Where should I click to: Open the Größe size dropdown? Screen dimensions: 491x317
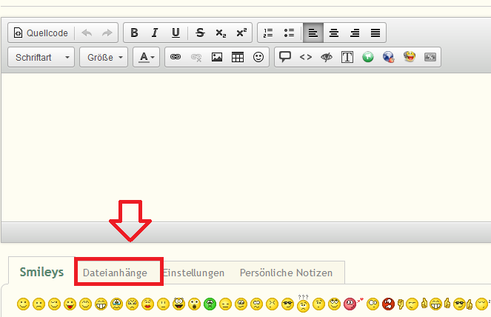(x=104, y=57)
